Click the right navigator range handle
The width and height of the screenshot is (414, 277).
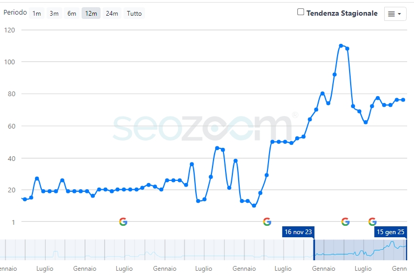click(407, 250)
